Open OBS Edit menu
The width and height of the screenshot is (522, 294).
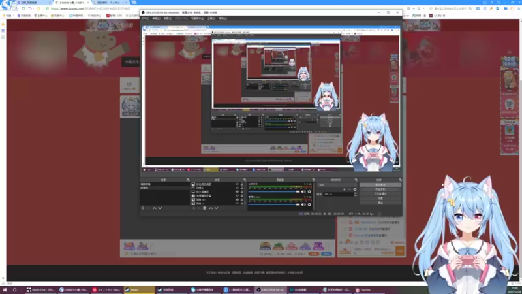[156, 18]
